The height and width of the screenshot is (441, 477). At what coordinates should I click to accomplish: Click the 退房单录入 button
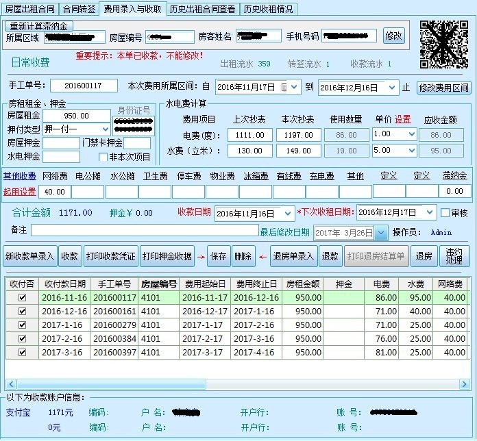pos(293,256)
